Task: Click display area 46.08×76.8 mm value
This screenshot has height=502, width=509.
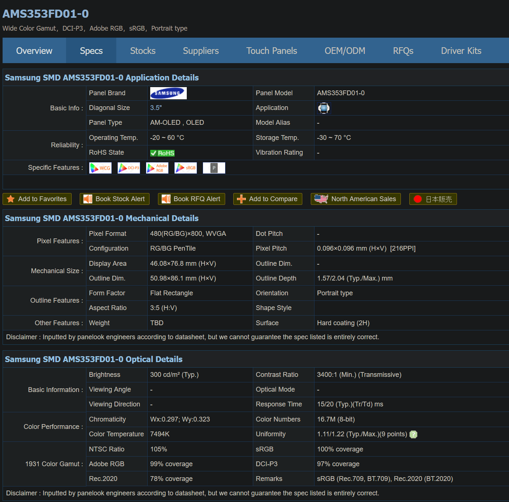Action: (x=183, y=264)
